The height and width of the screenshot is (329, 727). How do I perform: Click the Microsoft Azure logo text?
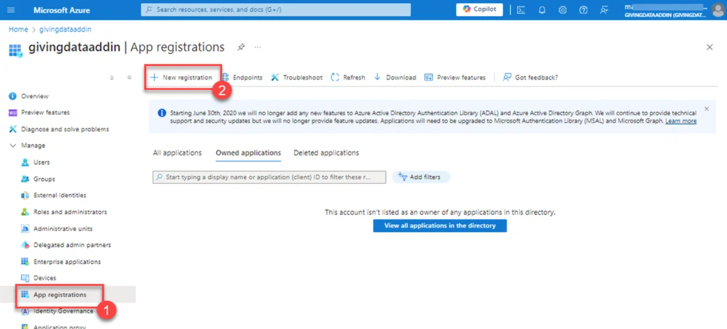click(x=62, y=10)
